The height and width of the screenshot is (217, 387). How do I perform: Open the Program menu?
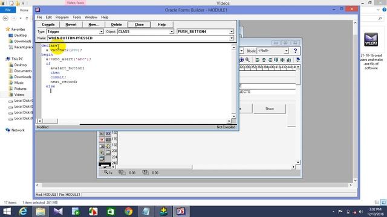pos(62,17)
